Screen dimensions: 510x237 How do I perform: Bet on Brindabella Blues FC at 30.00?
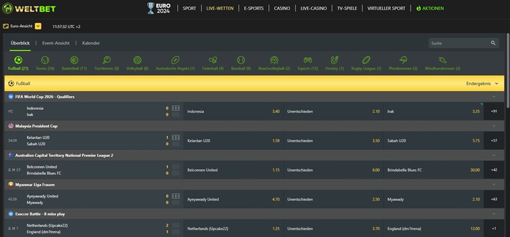click(x=433, y=170)
